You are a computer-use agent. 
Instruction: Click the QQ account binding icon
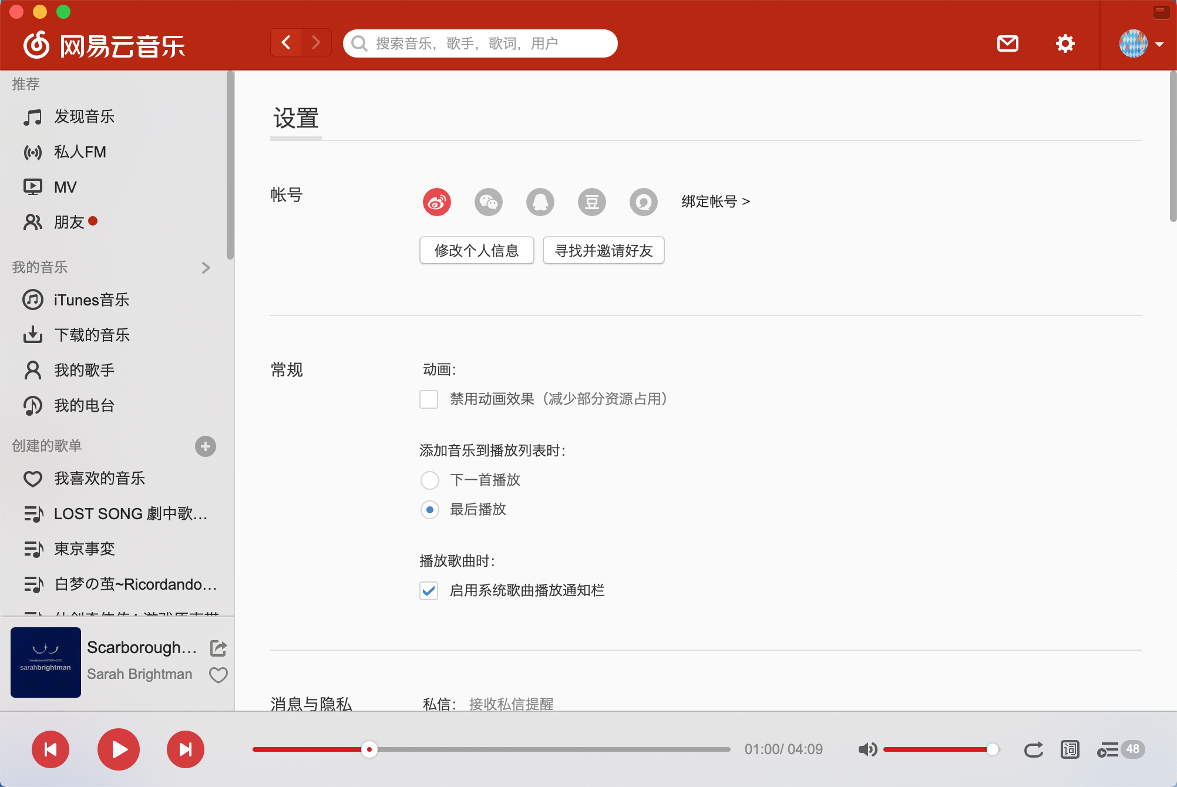point(540,202)
